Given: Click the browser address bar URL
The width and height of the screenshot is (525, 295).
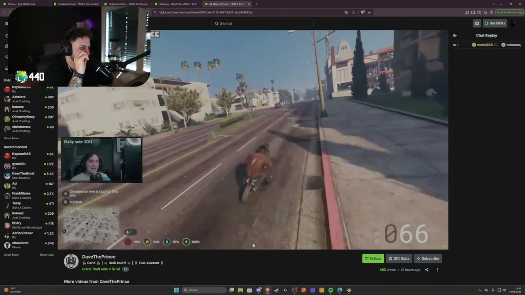Looking at the screenshot, I should tap(206, 12).
